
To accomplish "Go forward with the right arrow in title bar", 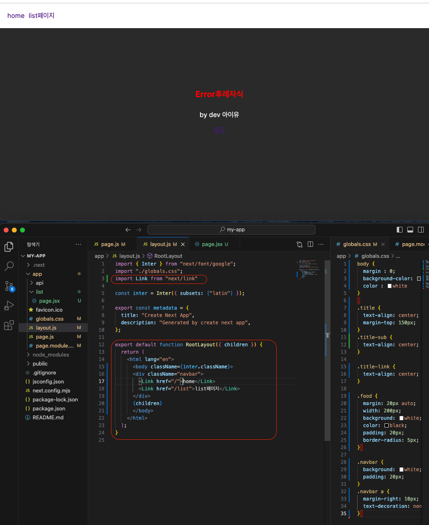I will click(139, 230).
